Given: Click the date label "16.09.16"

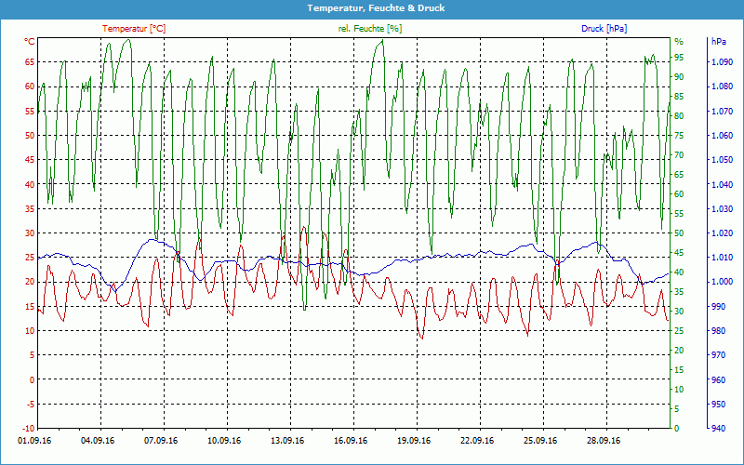Looking at the screenshot, I should (x=351, y=441).
